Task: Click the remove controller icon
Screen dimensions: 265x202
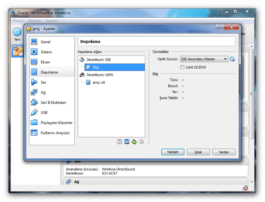Action: (127, 142)
